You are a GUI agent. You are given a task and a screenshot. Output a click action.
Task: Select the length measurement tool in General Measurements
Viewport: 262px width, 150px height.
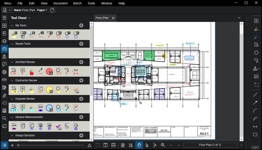(14, 127)
